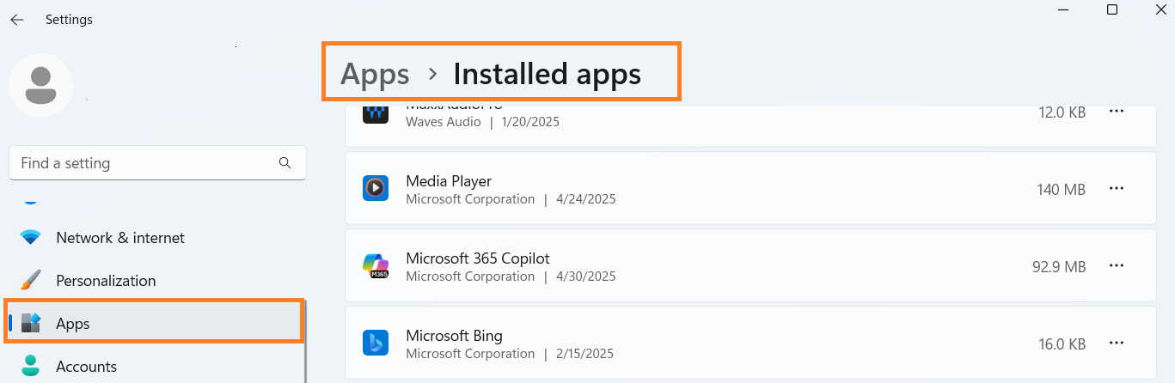This screenshot has width=1175, height=383.
Task: Open more options for Media Player
Action: (x=1117, y=189)
